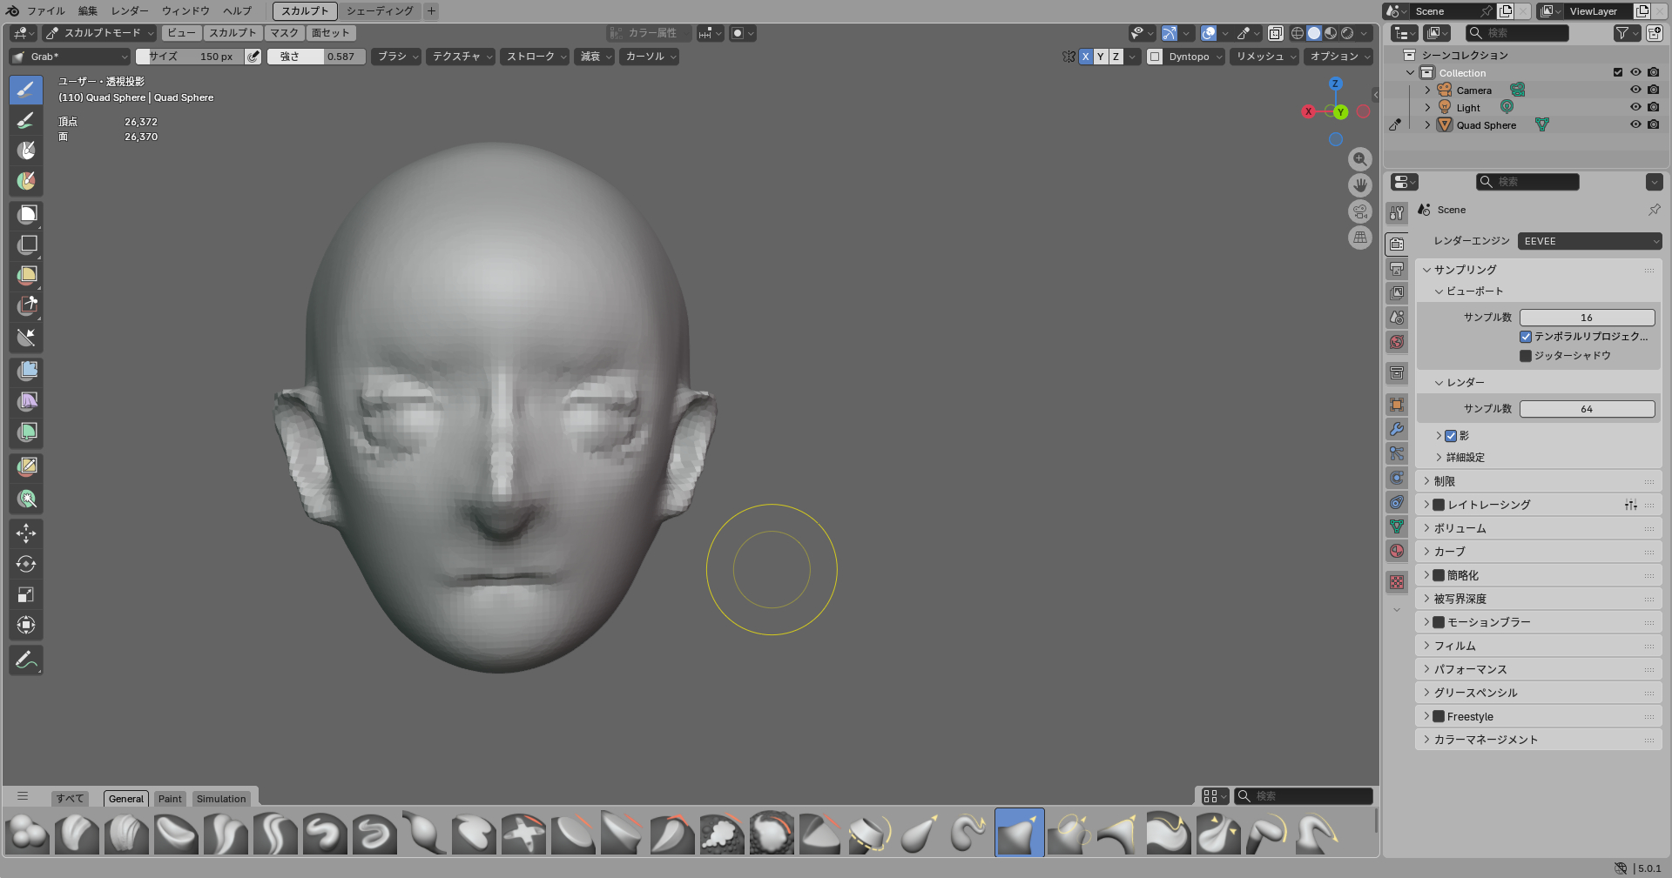Click the X symmetry axis button
The height and width of the screenshot is (878, 1672).
tap(1086, 57)
